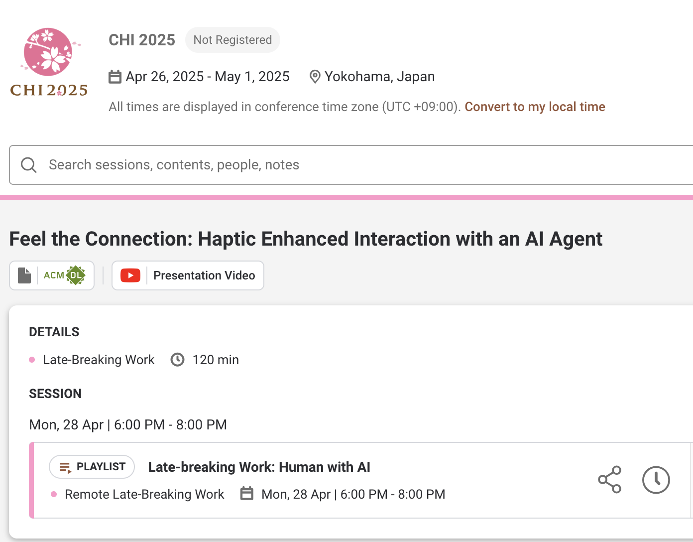Open the PLAYLIST button
Image resolution: width=693 pixels, height=542 pixels.
click(92, 467)
